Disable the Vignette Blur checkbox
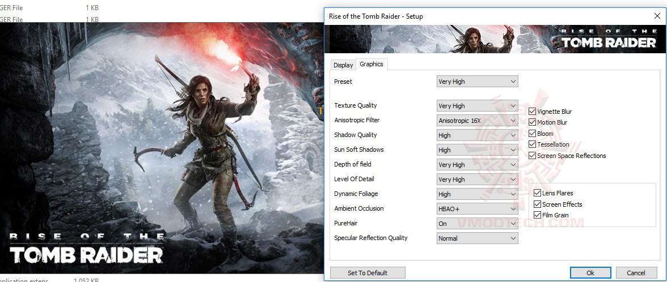 (x=532, y=111)
